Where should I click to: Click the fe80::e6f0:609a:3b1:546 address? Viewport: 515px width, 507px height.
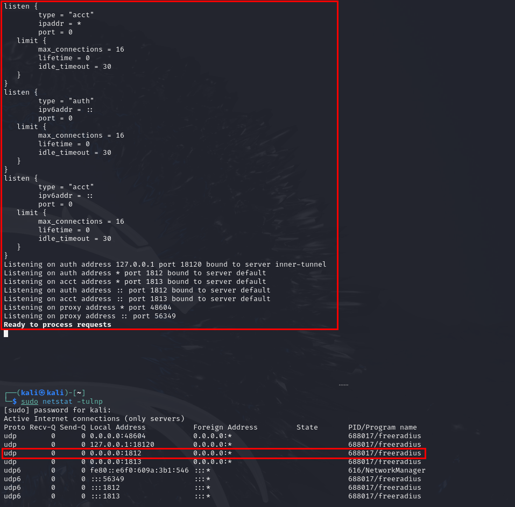point(139,470)
